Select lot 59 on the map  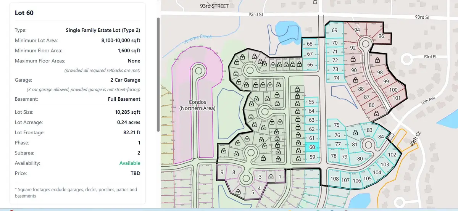pyautogui.click(x=312, y=157)
